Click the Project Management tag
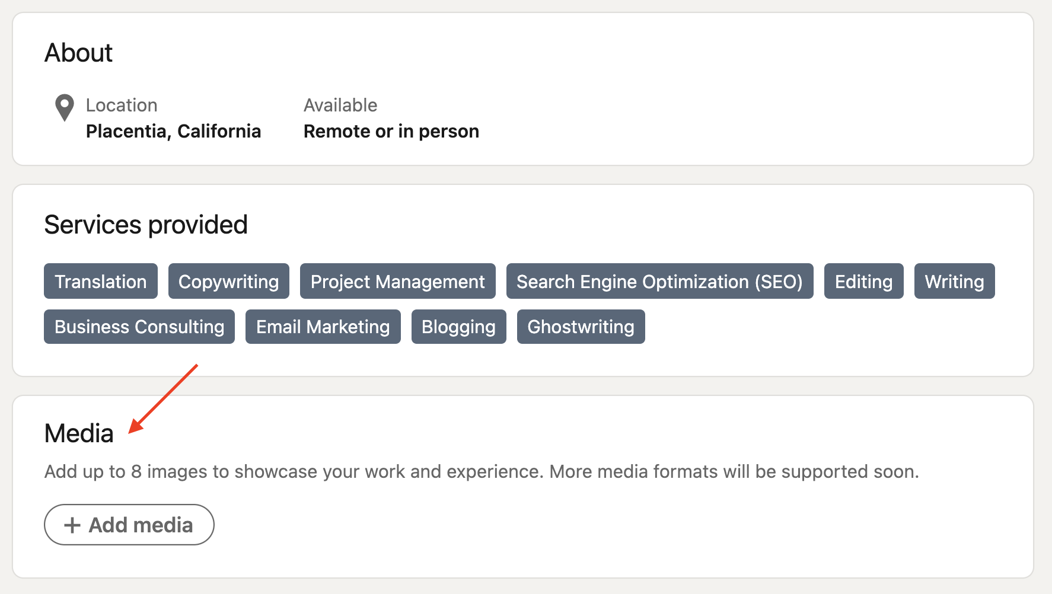The height and width of the screenshot is (594, 1052). [397, 282]
